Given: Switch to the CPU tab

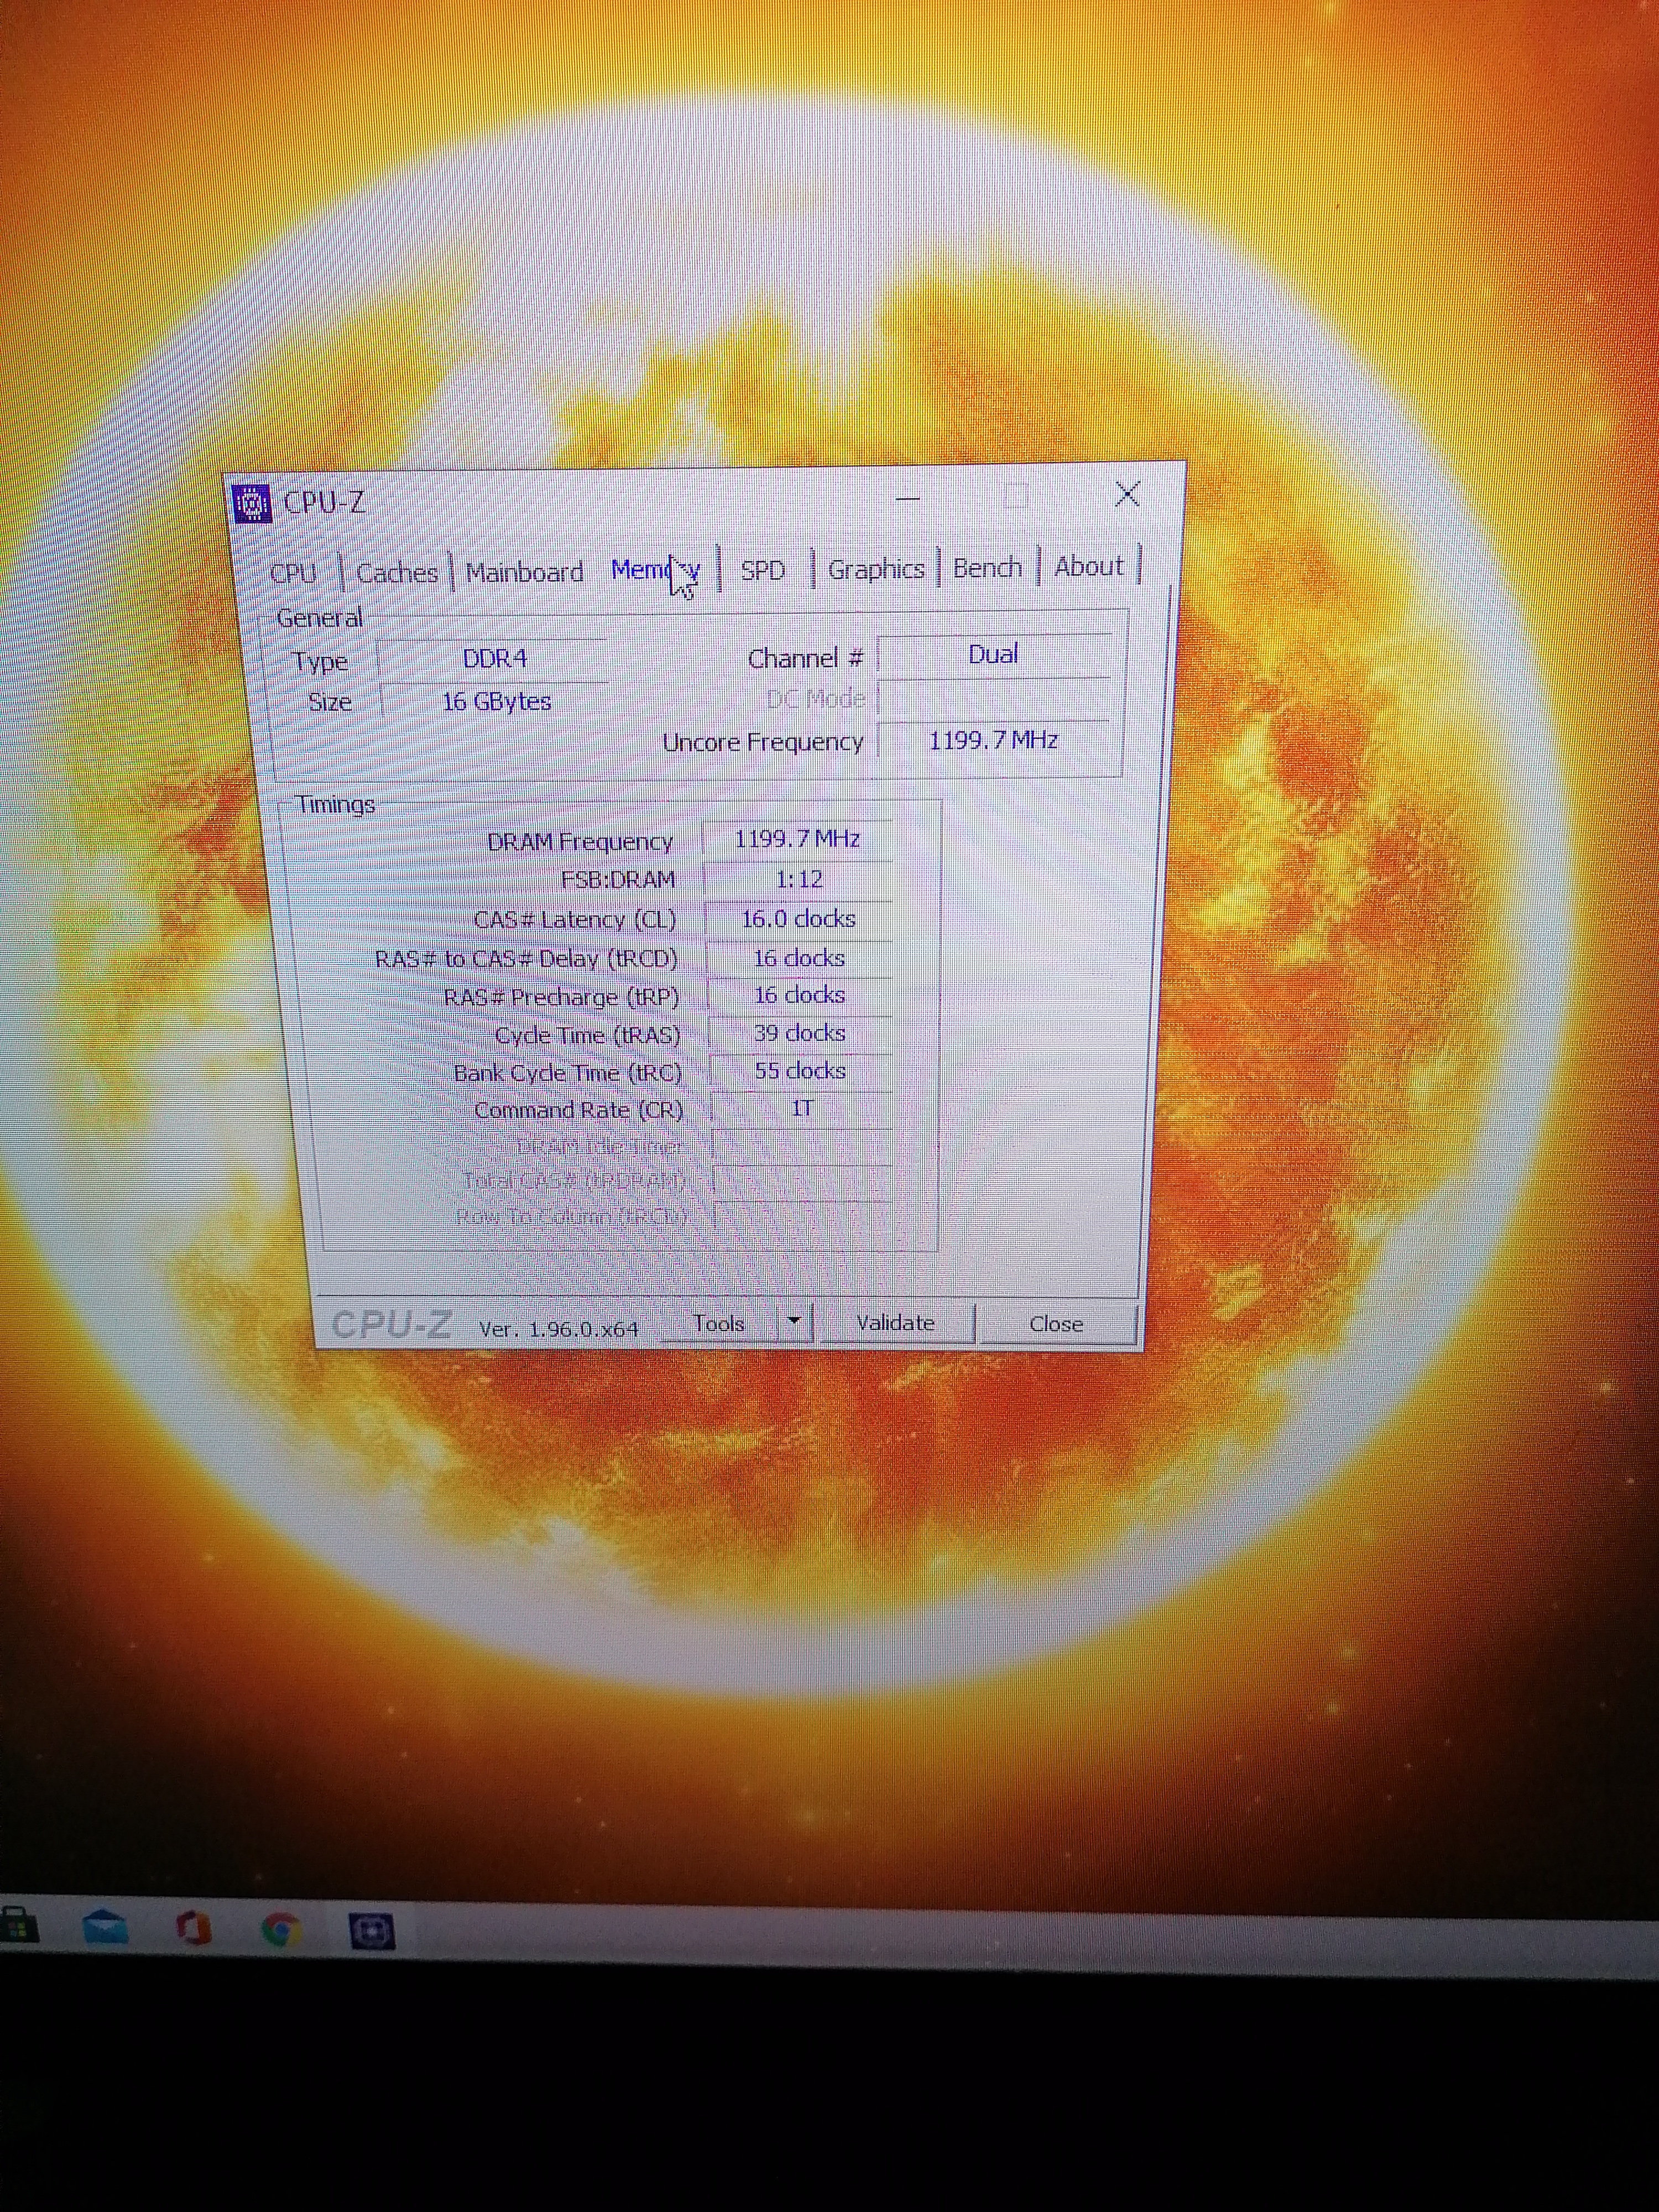Looking at the screenshot, I should pyautogui.click(x=293, y=574).
